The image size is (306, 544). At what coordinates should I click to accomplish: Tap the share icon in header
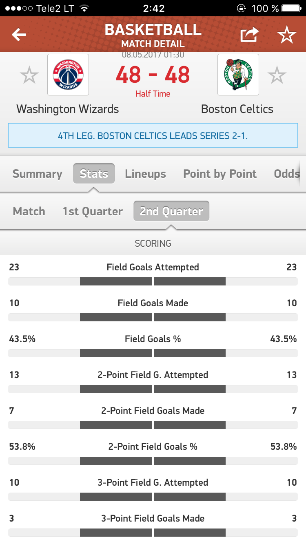click(x=249, y=35)
